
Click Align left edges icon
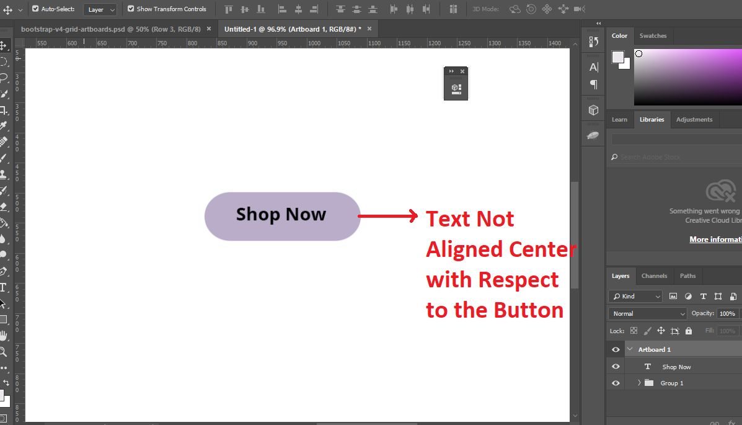282,9
